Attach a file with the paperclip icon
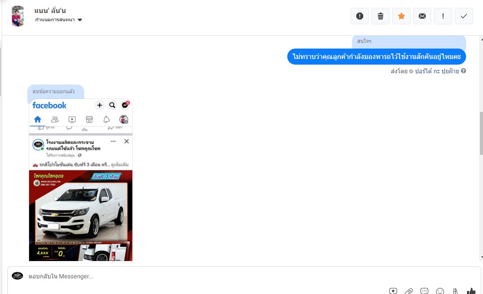Image resolution: width=483 pixels, height=294 pixels. pos(409,291)
